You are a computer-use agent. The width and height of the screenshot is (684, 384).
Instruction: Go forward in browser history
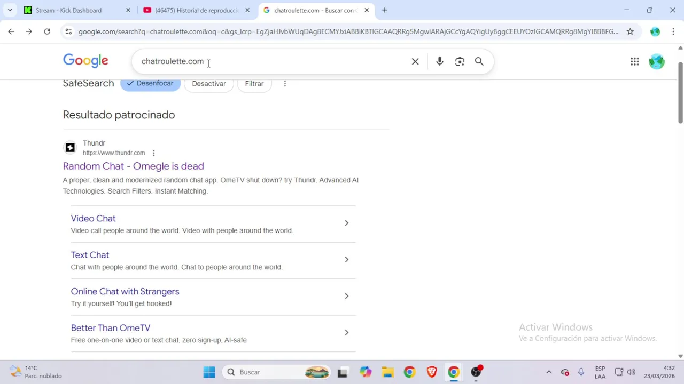(29, 31)
